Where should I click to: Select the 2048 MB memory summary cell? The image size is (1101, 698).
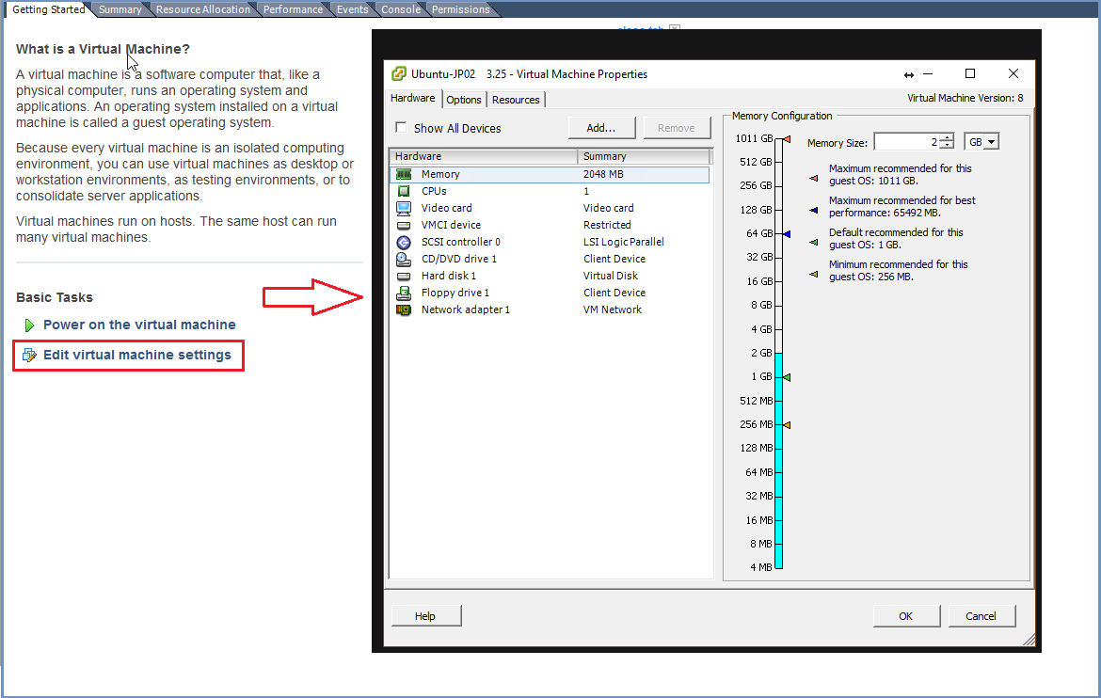pyautogui.click(x=603, y=174)
